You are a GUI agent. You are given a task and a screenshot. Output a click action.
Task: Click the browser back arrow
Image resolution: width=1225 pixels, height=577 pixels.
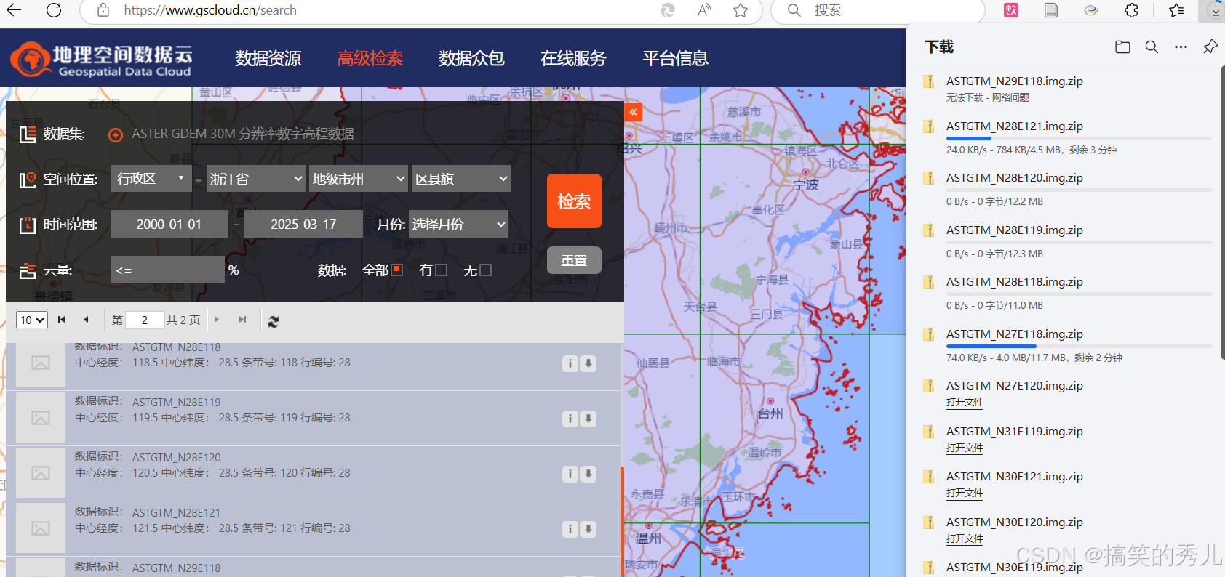[x=14, y=10]
